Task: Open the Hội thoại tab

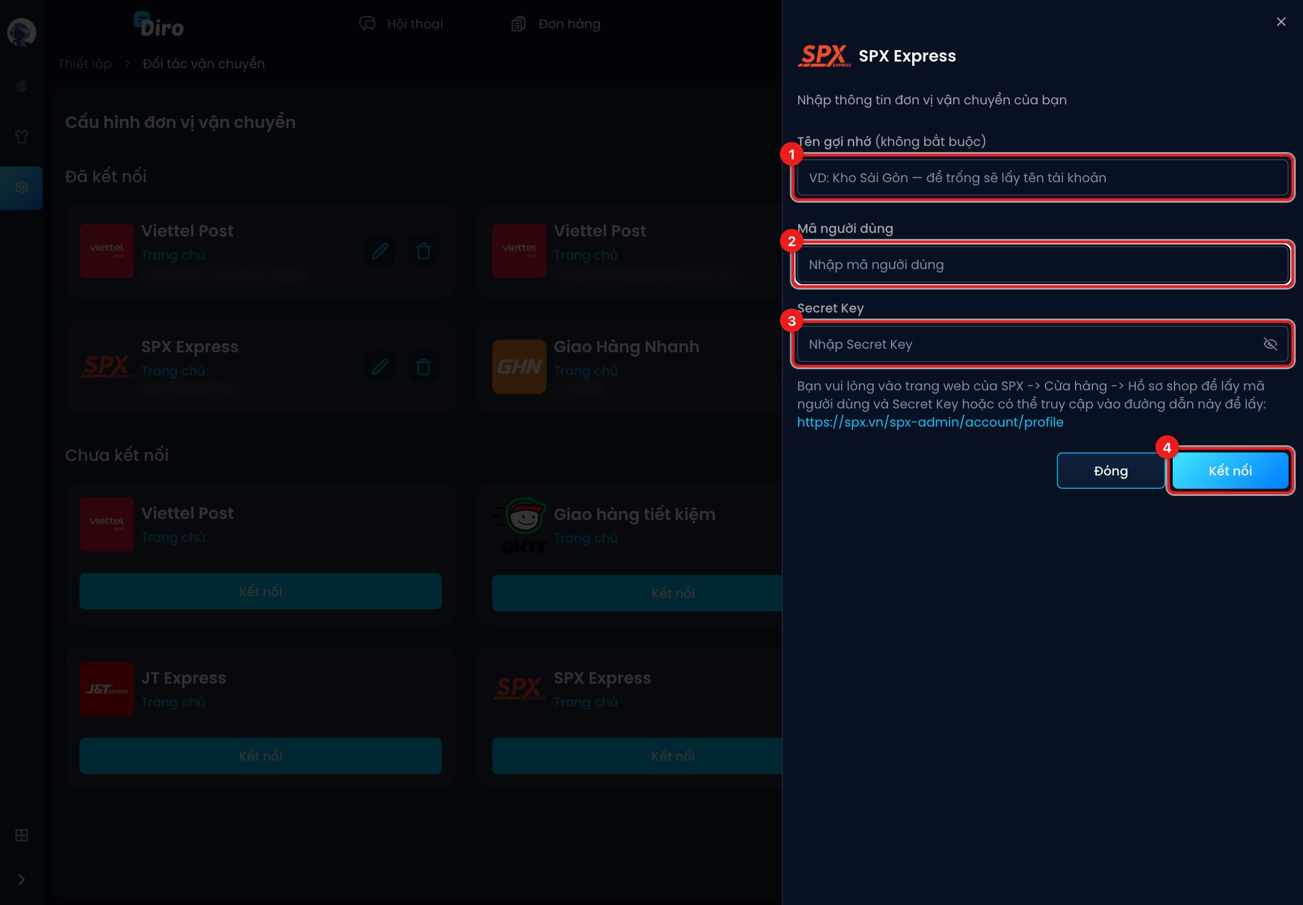Action: point(401,24)
